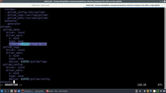Viewport: 166px width, 93px height.
Task: Select the 16-utils-script-gitlab terminal tab
Action: pyautogui.click(x=123, y=5)
